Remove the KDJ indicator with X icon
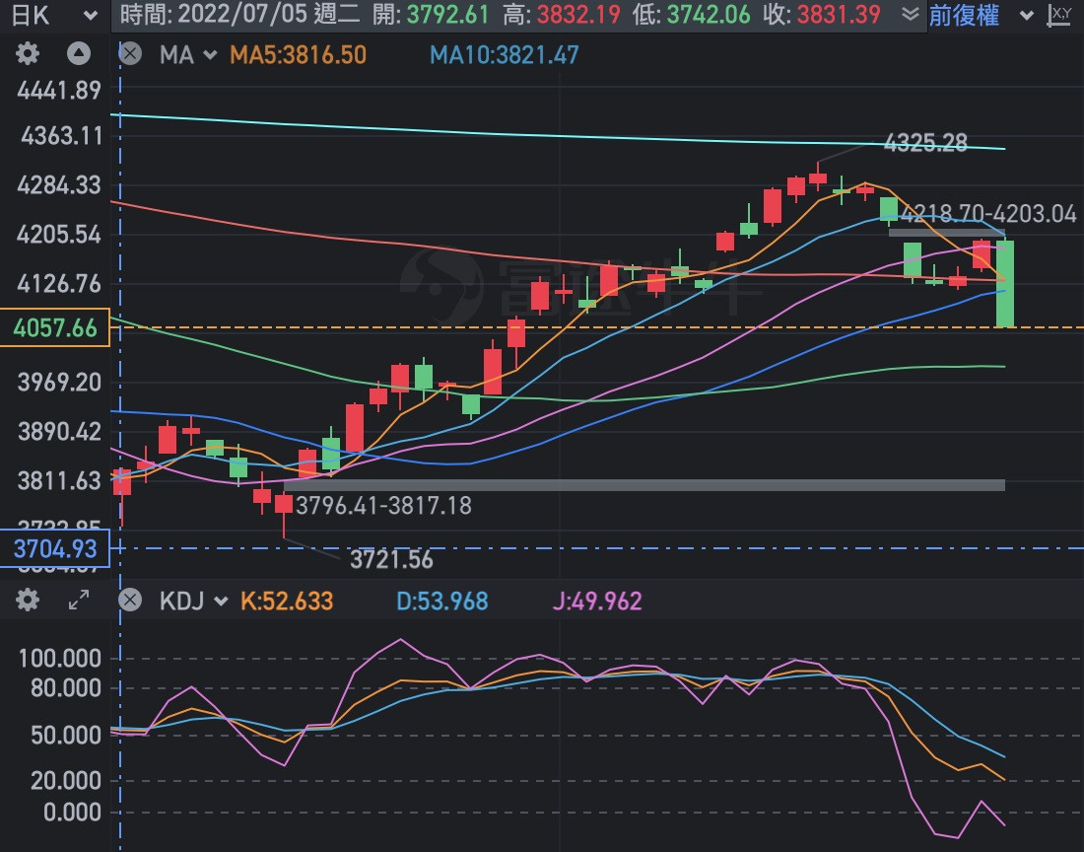Screen dimensions: 1084x852 (128, 600)
